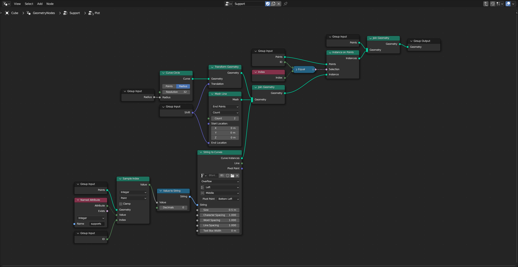Open Point domain dropdown in Sample Index
Screen dimensions: 518x267
pos(133,198)
